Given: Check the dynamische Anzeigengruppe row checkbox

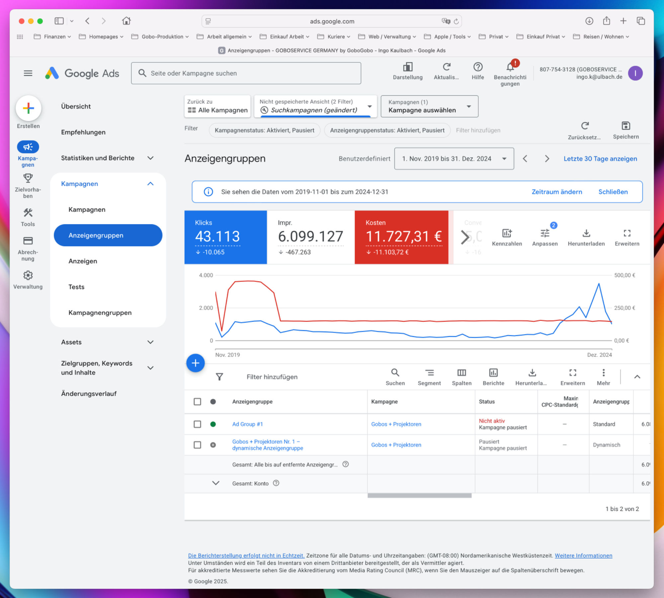Looking at the screenshot, I should point(197,445).
